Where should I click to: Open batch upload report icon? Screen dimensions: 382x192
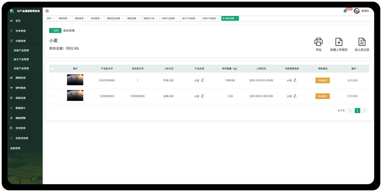coord(339,42)
